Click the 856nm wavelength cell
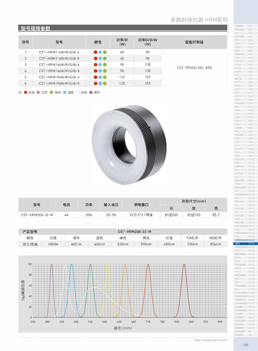Image resolution: width=258 pixels, height=351 pixels. point(216,244)
